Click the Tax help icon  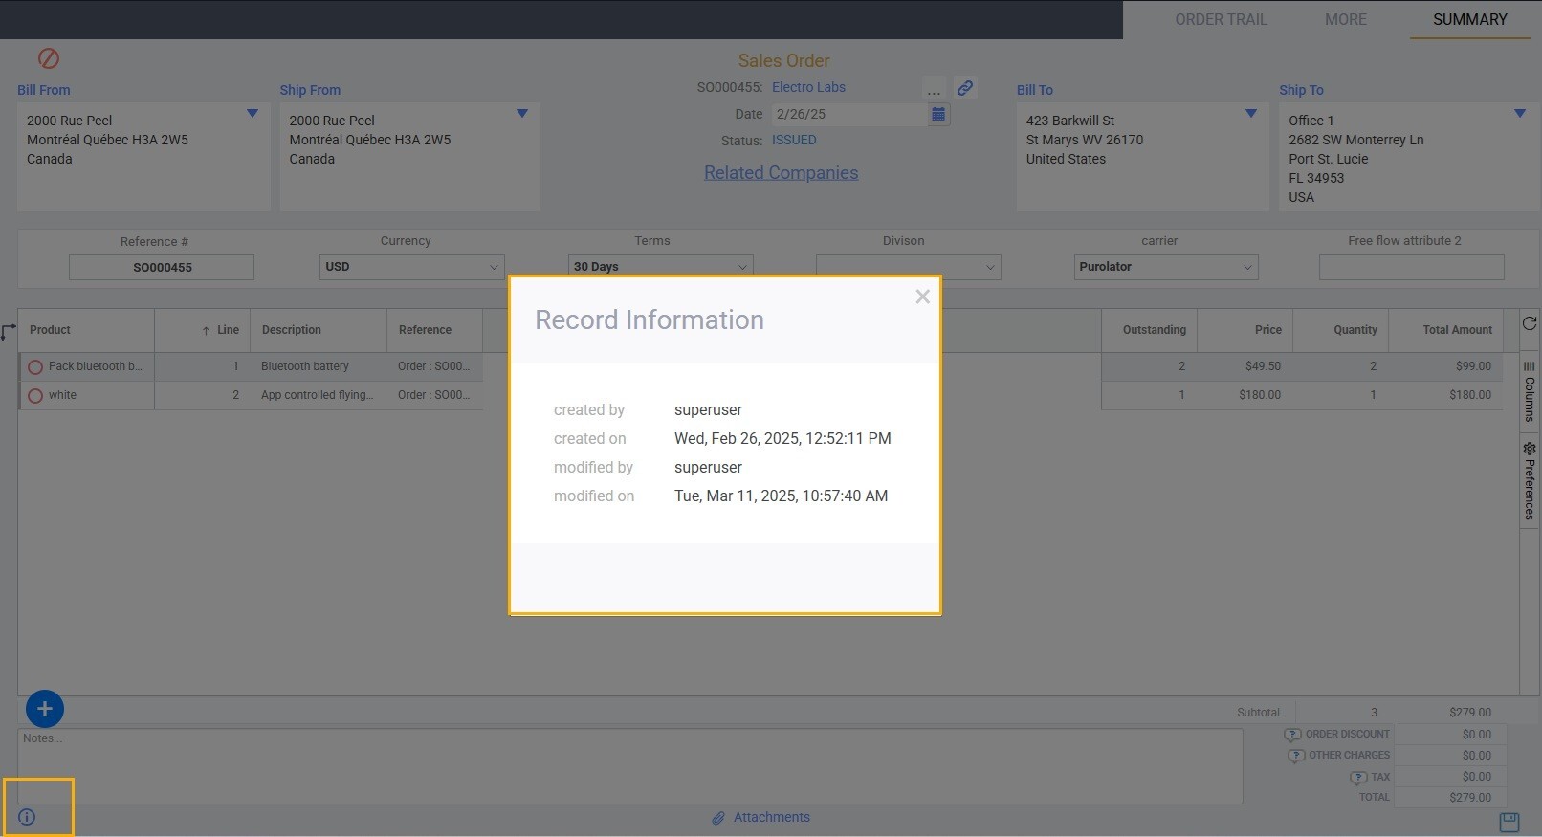[1358, 777]
